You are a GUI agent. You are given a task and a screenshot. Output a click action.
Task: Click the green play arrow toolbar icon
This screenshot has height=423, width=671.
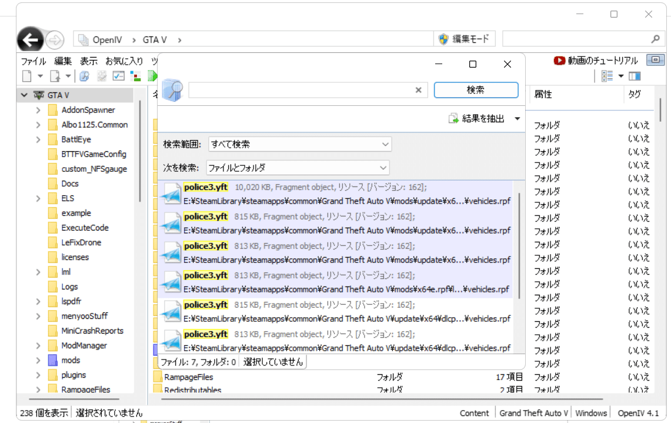pyautogui.click(x=152, y=76)
